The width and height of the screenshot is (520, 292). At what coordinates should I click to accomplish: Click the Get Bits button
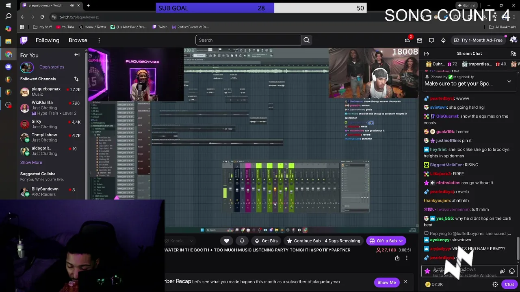click(x=266, y=241)
